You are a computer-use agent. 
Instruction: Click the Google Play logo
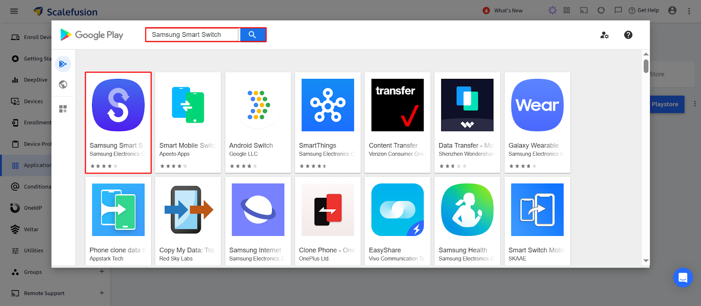coord(92,35)
